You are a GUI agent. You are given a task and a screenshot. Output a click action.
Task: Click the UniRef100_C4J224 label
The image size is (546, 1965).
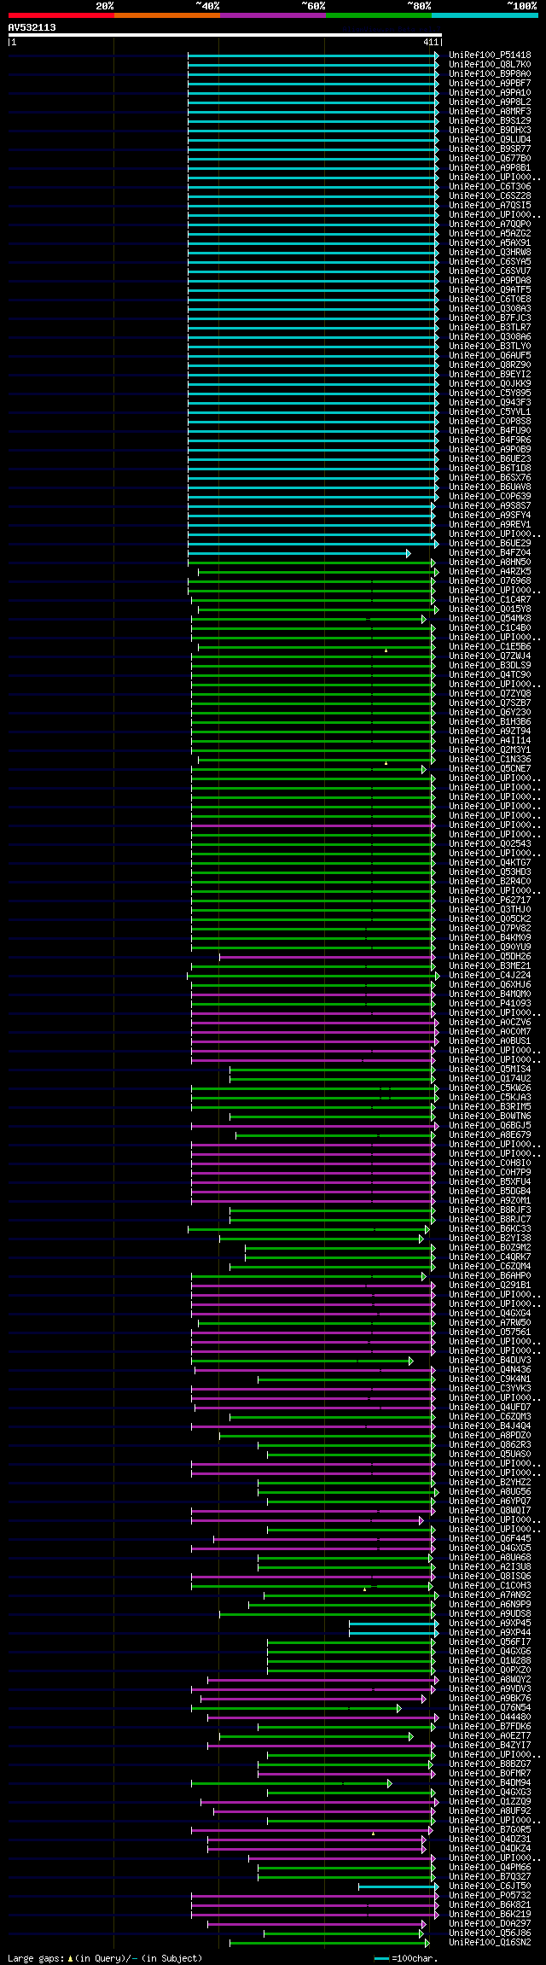[x=490, y=976]
